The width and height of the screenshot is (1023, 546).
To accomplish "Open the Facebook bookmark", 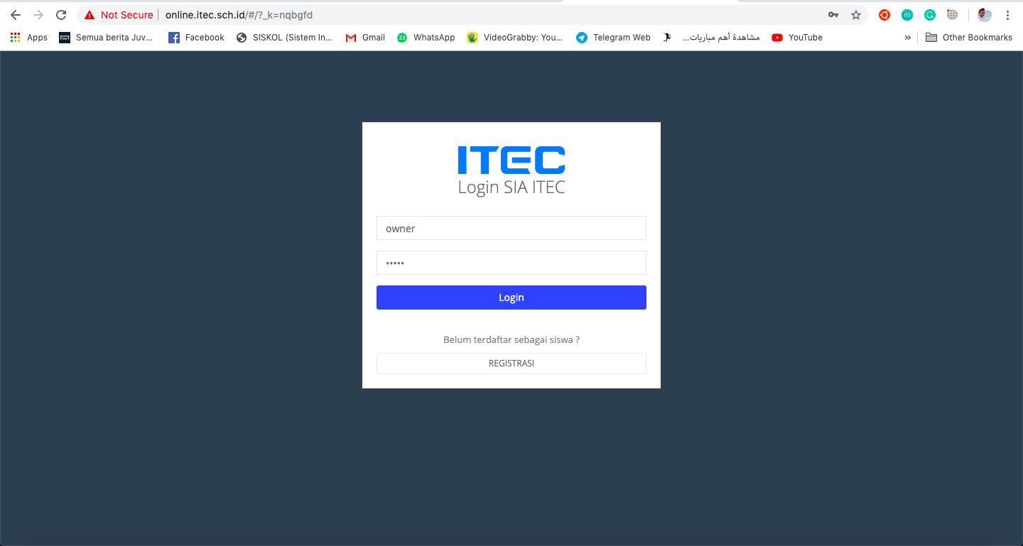I will tap(196, 38).
